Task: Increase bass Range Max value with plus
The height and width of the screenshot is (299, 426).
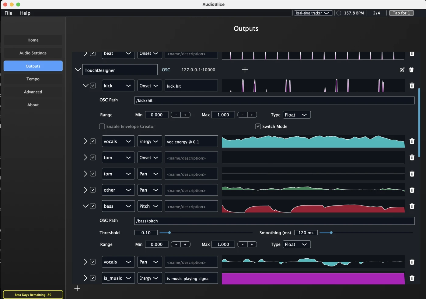Action: 252,244
